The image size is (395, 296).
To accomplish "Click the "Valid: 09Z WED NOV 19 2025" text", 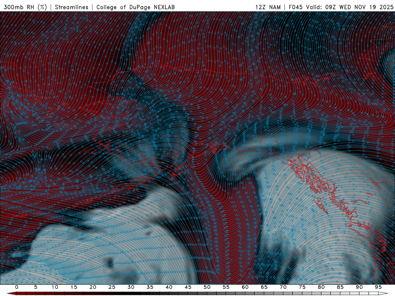I will click(350, 7).
